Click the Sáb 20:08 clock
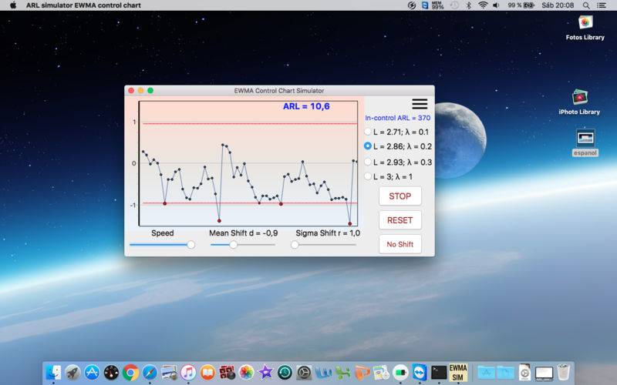The height and width of the screenshot is (385, 617). (558, 5)
